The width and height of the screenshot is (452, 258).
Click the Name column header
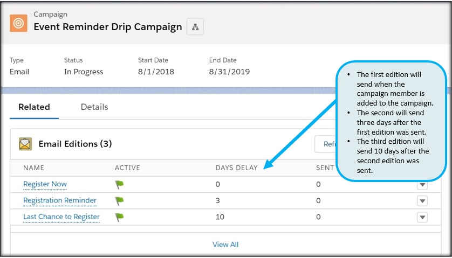[x=33, y=168]
